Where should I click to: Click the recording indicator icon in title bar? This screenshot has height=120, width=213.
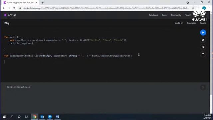(188, 3)
